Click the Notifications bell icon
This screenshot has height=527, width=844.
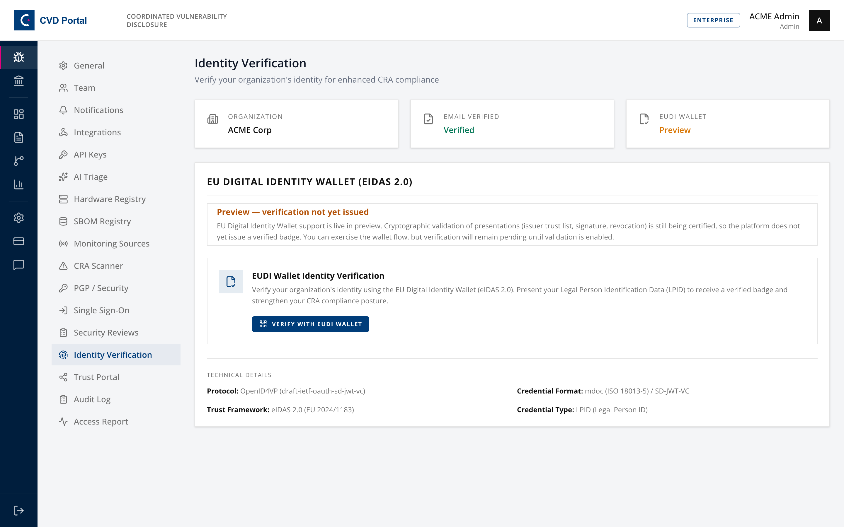click(63, 110)
